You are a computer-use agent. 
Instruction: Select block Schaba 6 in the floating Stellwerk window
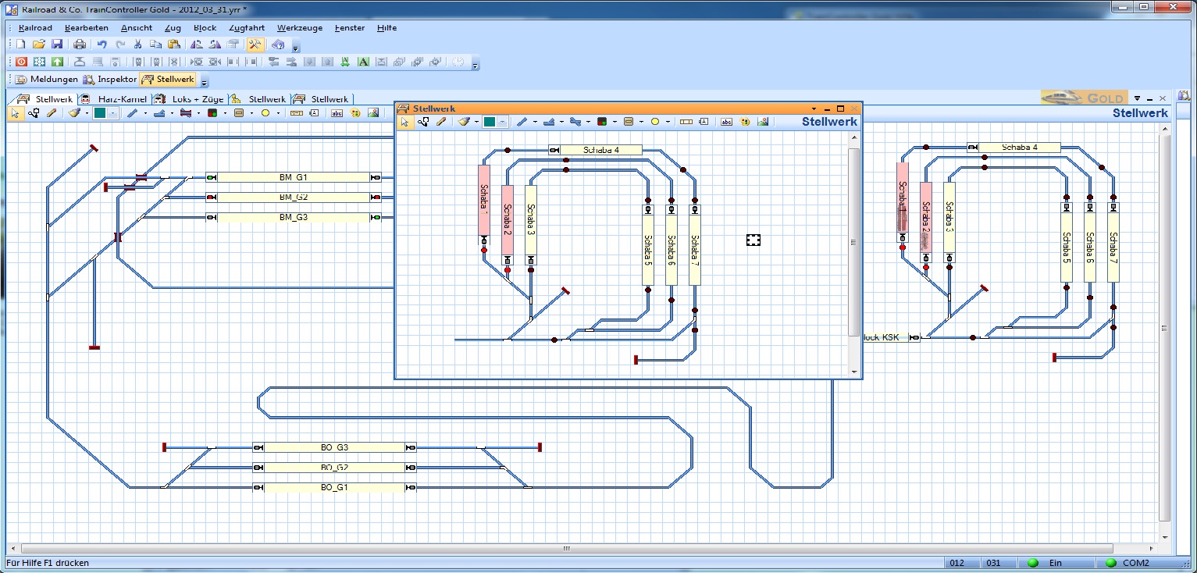point(671,244)
